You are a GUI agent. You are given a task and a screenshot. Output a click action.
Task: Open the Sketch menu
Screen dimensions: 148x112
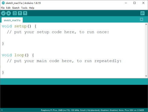pyautogui.click(x=16, y=8)
